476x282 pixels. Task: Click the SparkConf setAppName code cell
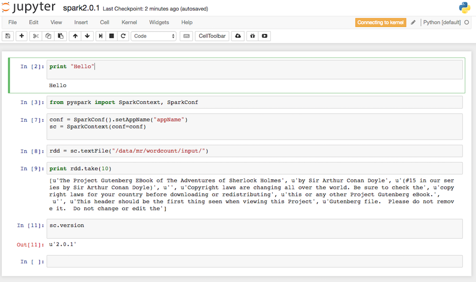(x=254, y=127)
